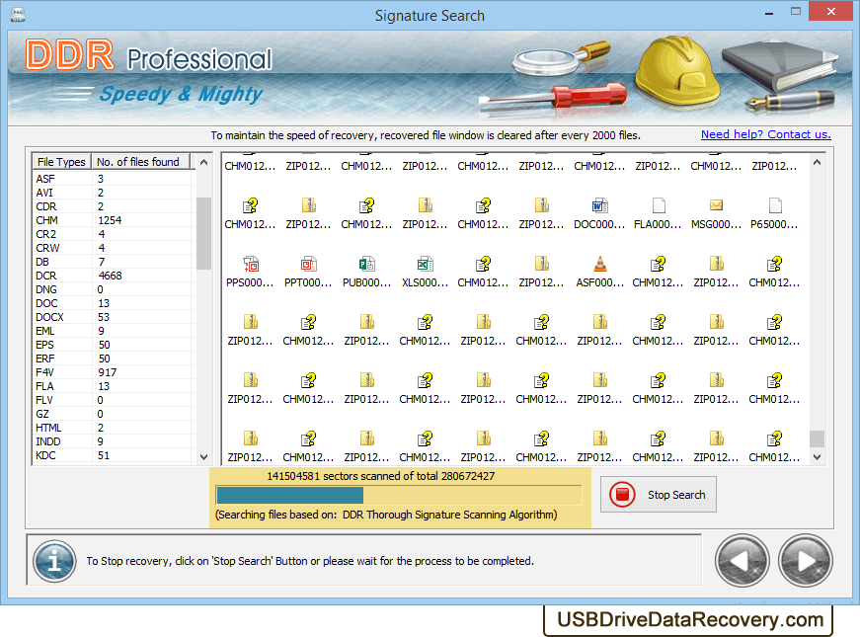Click the File Types column header
The image size is (860, 637).
click(61, 162)
